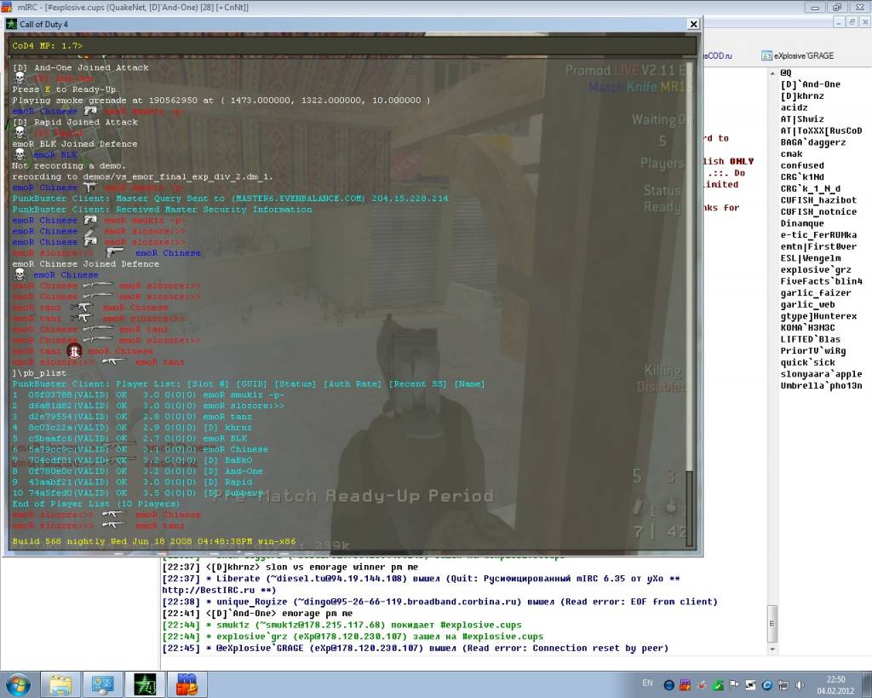Select CRG`k1Nd in the nick list
The height and width of the screenshot is (698, 872).
tap(802, 177)
